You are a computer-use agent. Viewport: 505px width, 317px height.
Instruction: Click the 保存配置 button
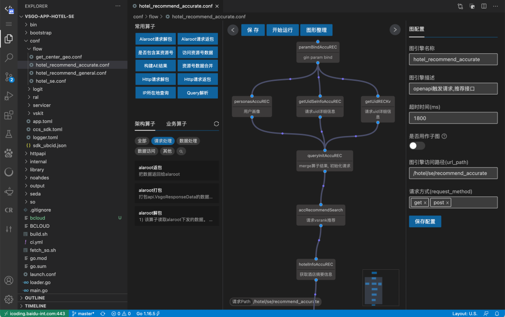pos(425,221)
